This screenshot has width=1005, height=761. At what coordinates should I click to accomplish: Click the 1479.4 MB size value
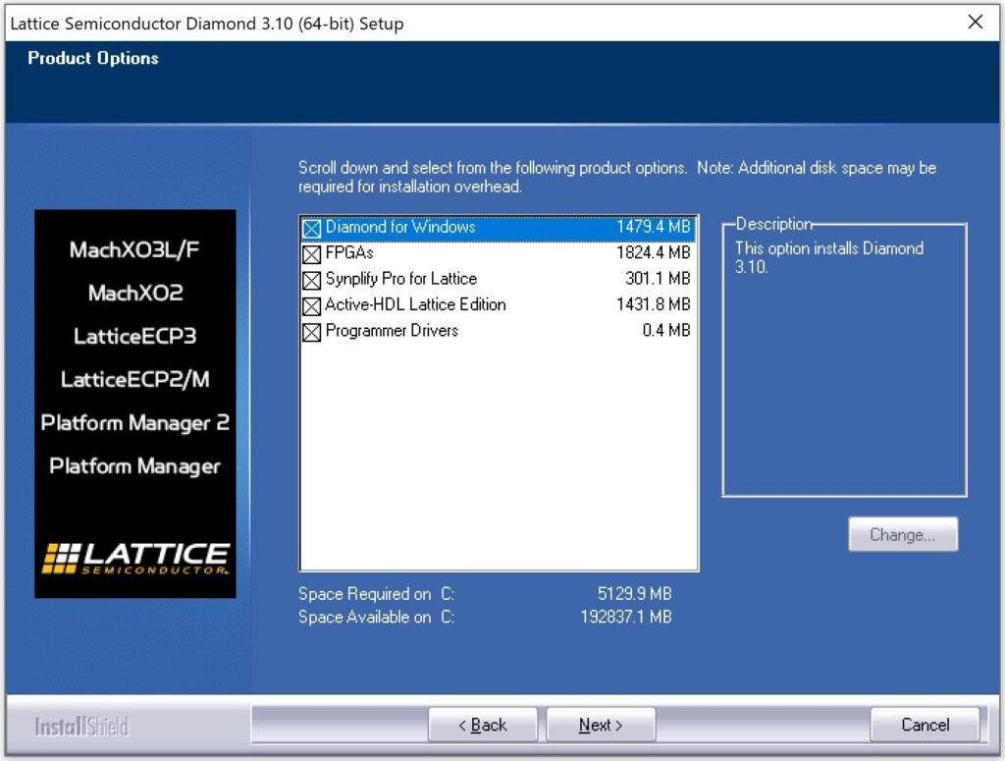click(x=653, y=227)
